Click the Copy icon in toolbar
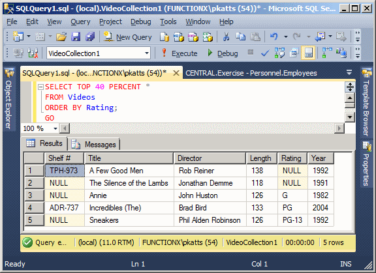 tap(240, 37)
